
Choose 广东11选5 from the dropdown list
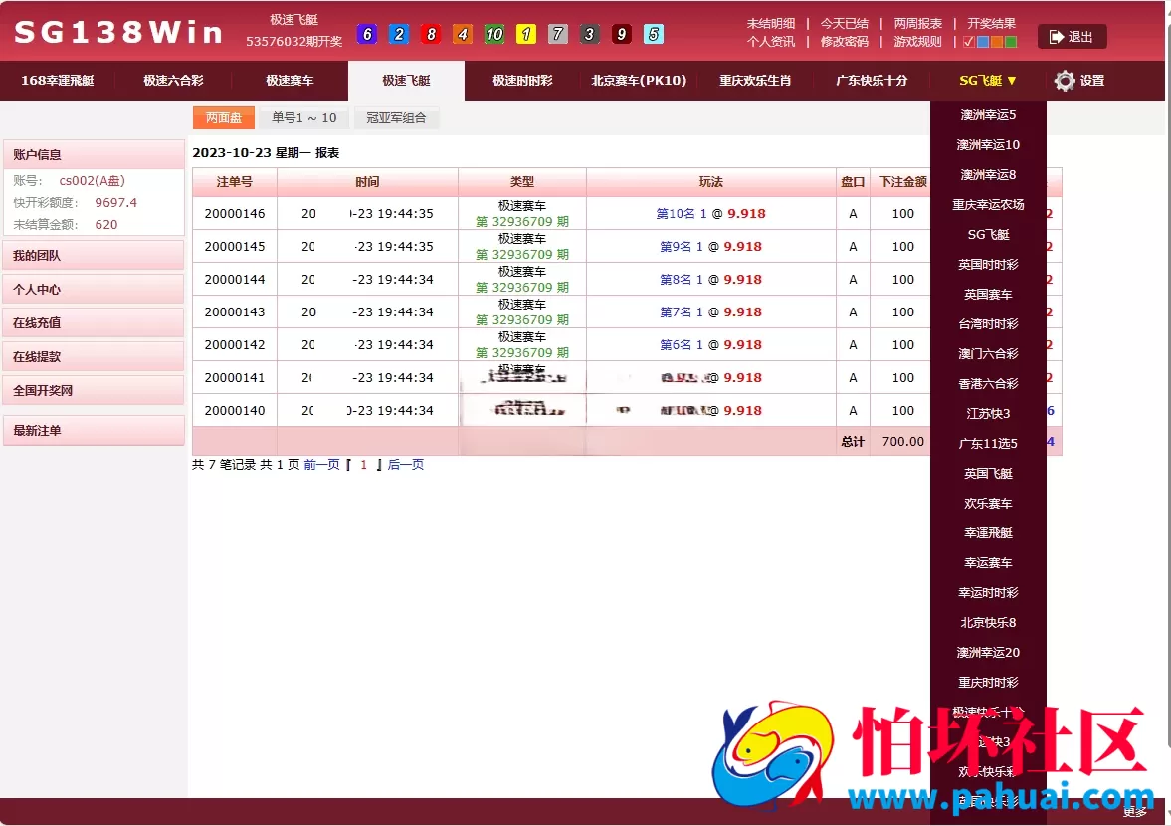click(988, 444)
